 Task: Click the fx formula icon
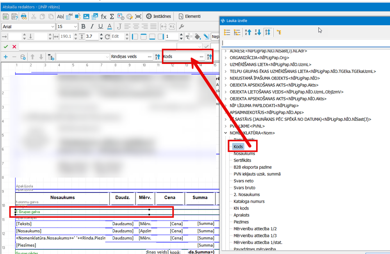(x=103, y=17)
